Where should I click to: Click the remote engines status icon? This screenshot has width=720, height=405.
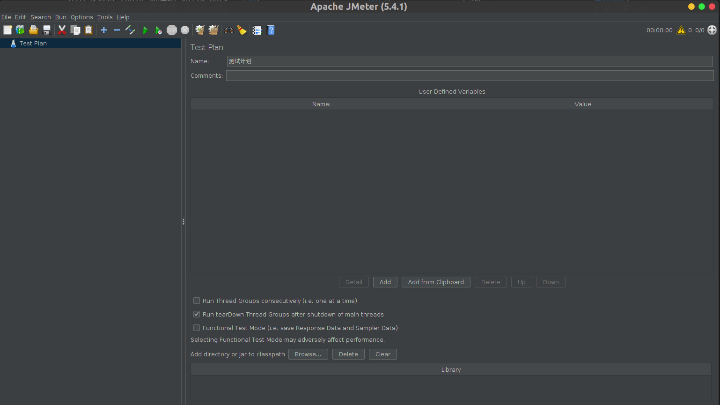coord(712,30)
